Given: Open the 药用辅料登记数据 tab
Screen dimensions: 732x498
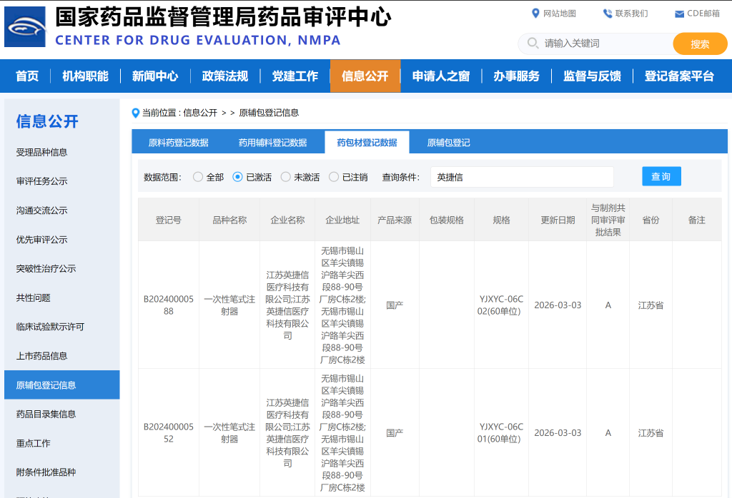Looking at the screenshot, I should click(x=272, y=143).
